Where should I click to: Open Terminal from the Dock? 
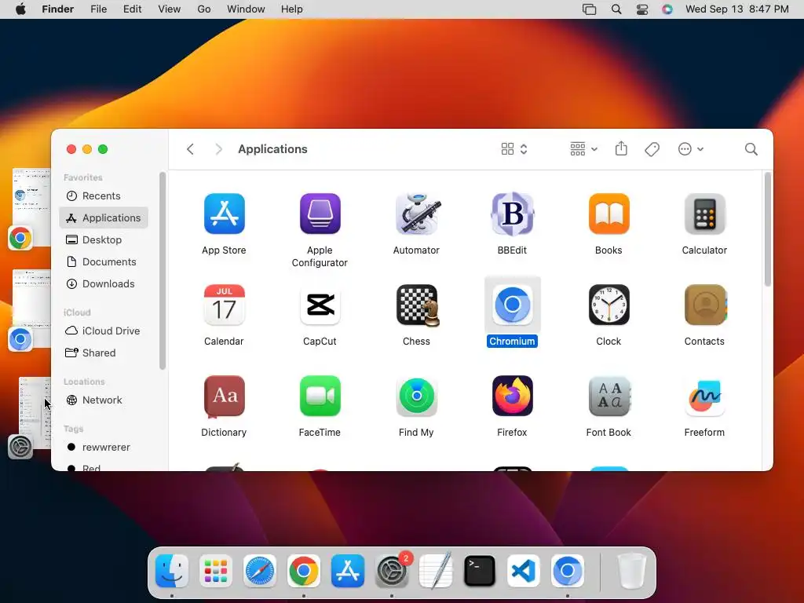click(x=480, y=571)
